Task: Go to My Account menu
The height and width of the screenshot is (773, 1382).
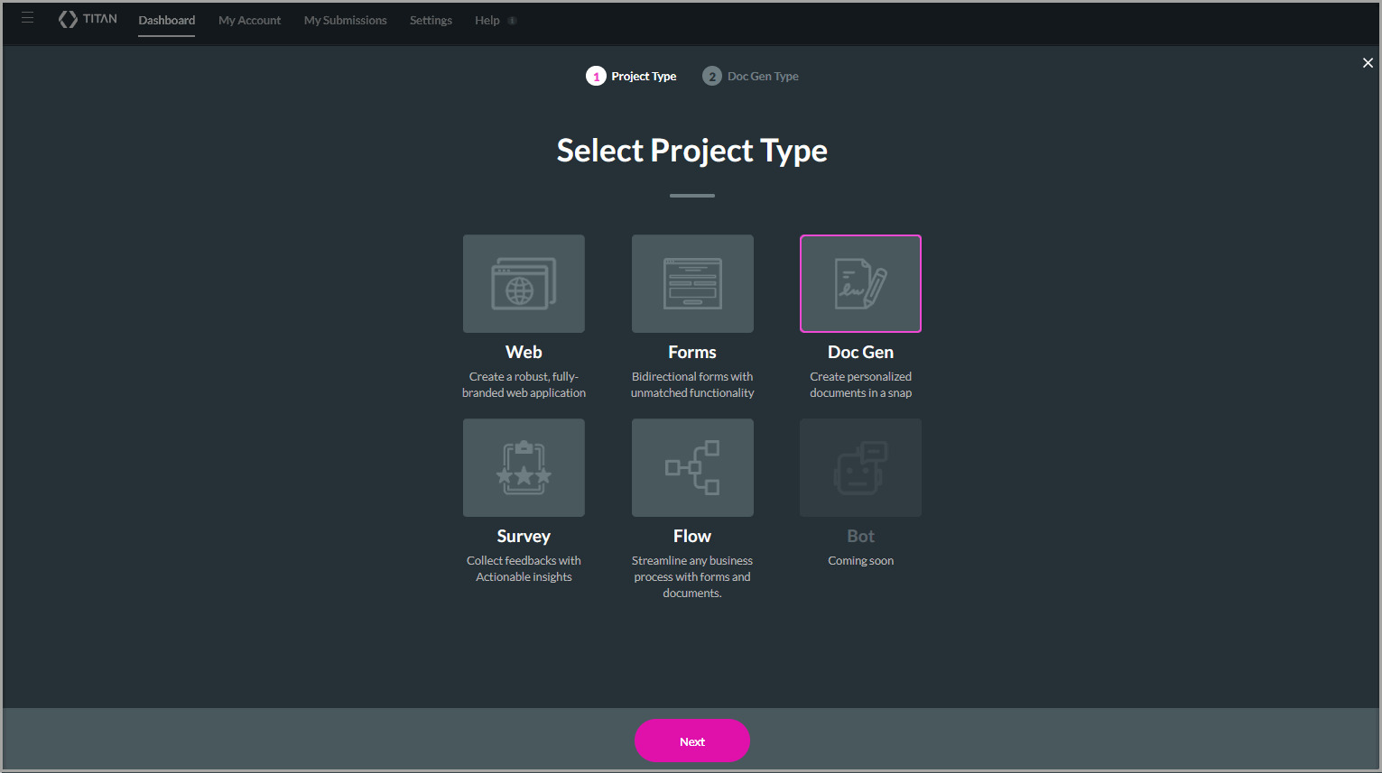Action: click(x=249, y=21)
